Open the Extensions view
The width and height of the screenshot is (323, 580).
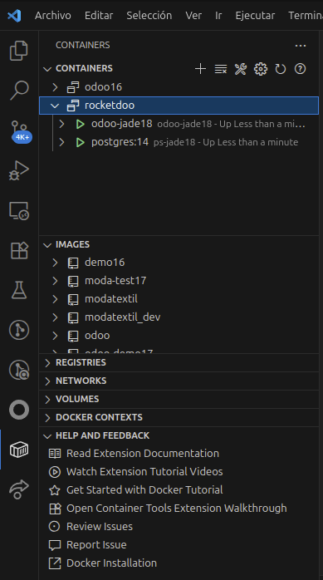19,250
